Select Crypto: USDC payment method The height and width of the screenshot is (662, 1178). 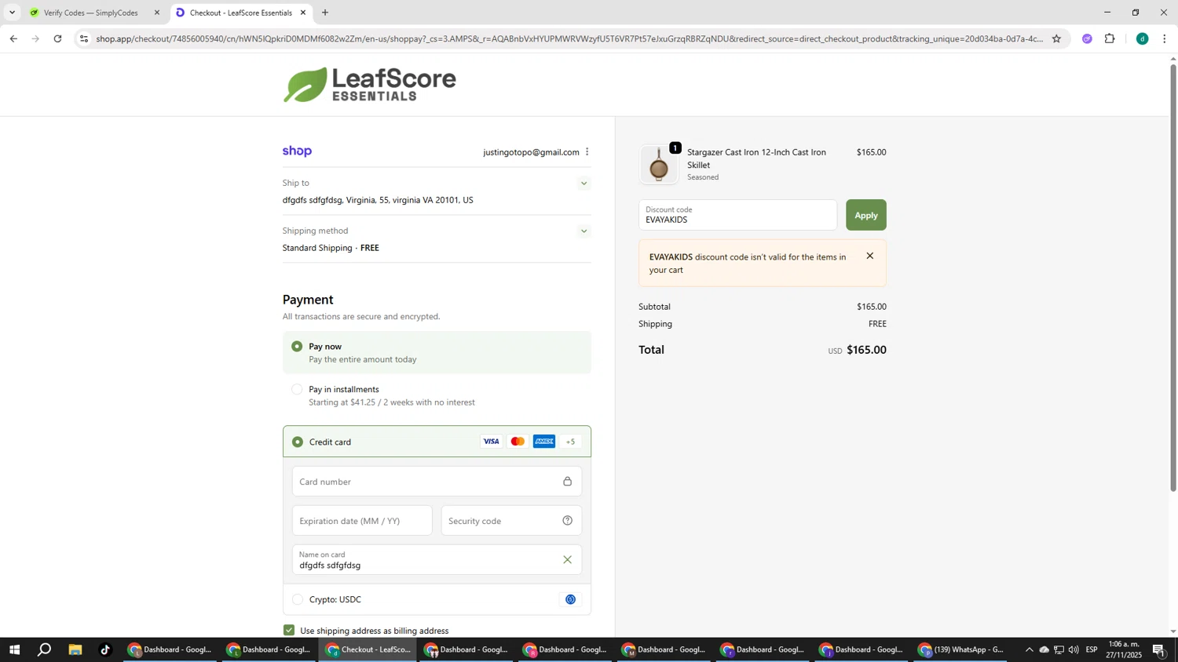297,600
